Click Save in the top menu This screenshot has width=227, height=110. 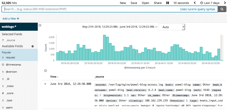[134, 3]
